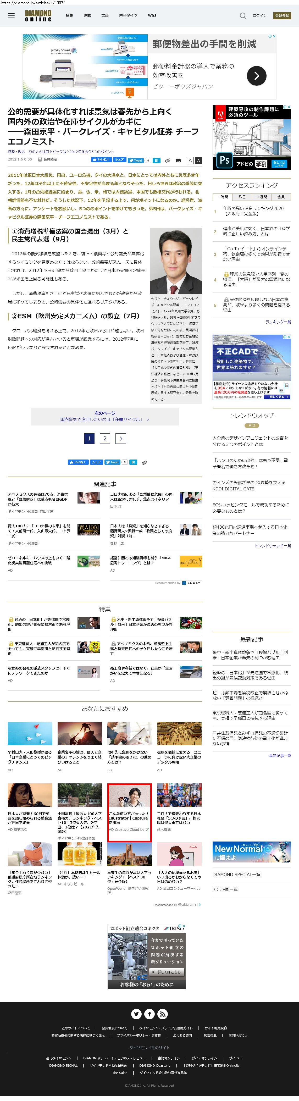Select the 昨日 ranking tab
299x1101 pixels.
point(242,197)
